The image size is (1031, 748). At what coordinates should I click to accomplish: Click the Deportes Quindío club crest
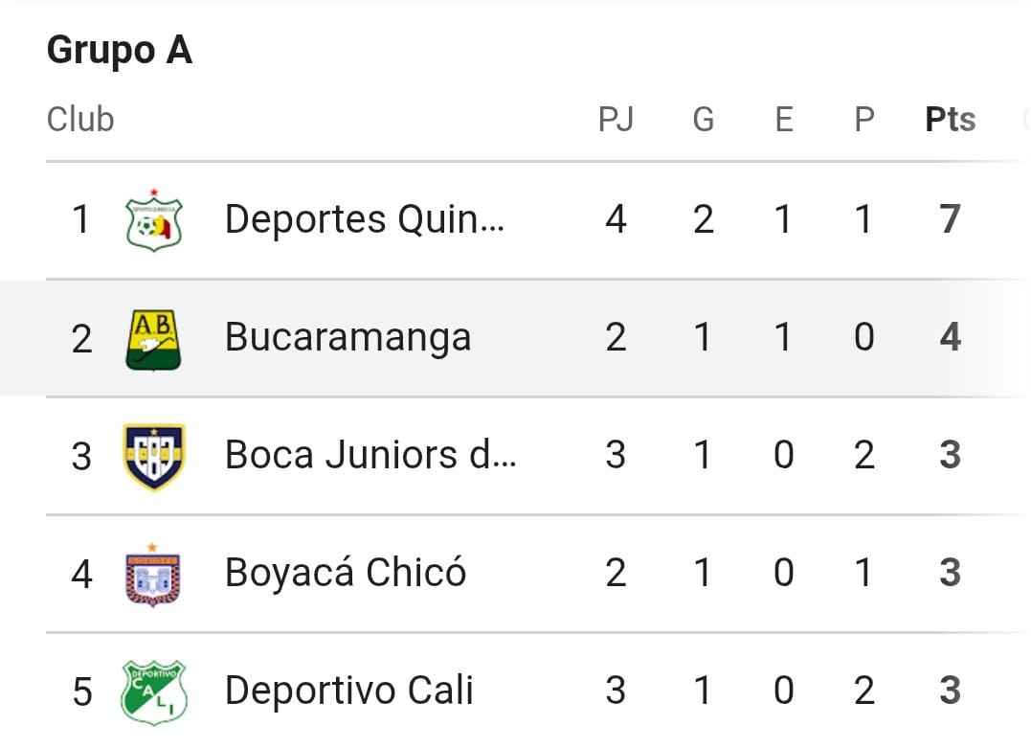click(154, 220)
